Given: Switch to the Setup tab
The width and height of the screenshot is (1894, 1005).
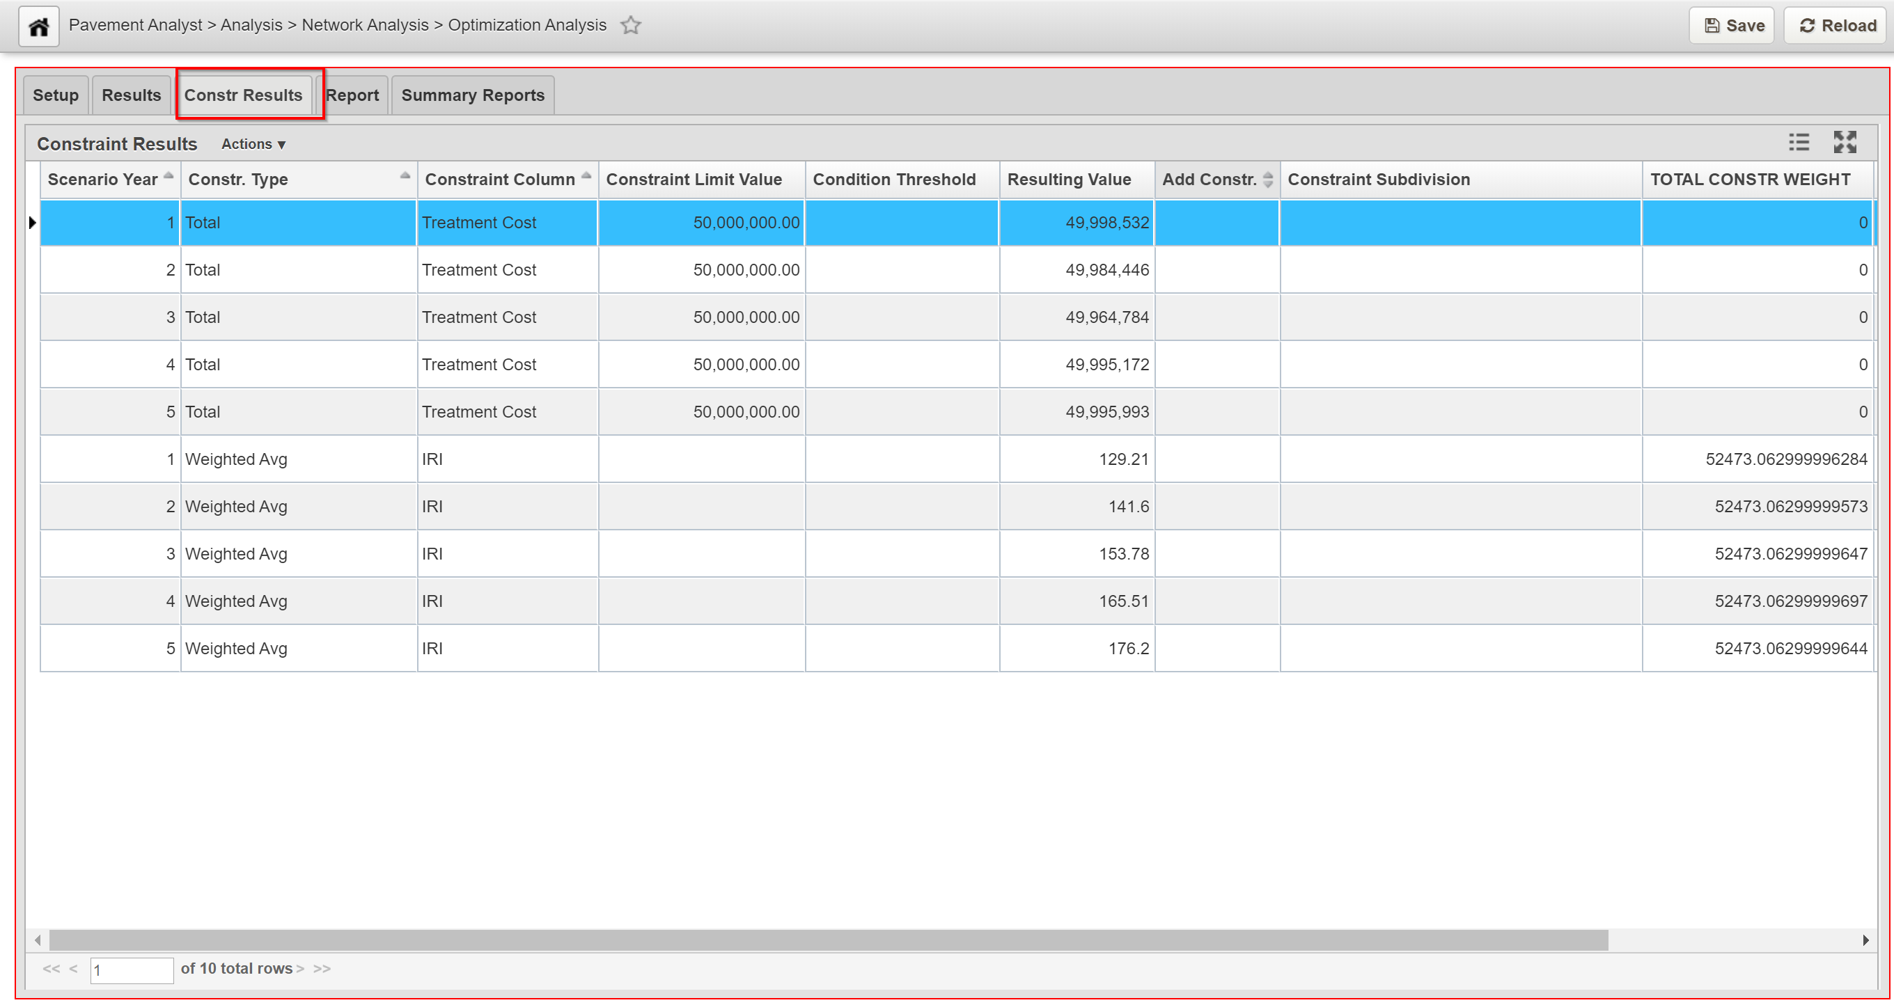Looking at the screenshot, I should click(x=56, y=95).
